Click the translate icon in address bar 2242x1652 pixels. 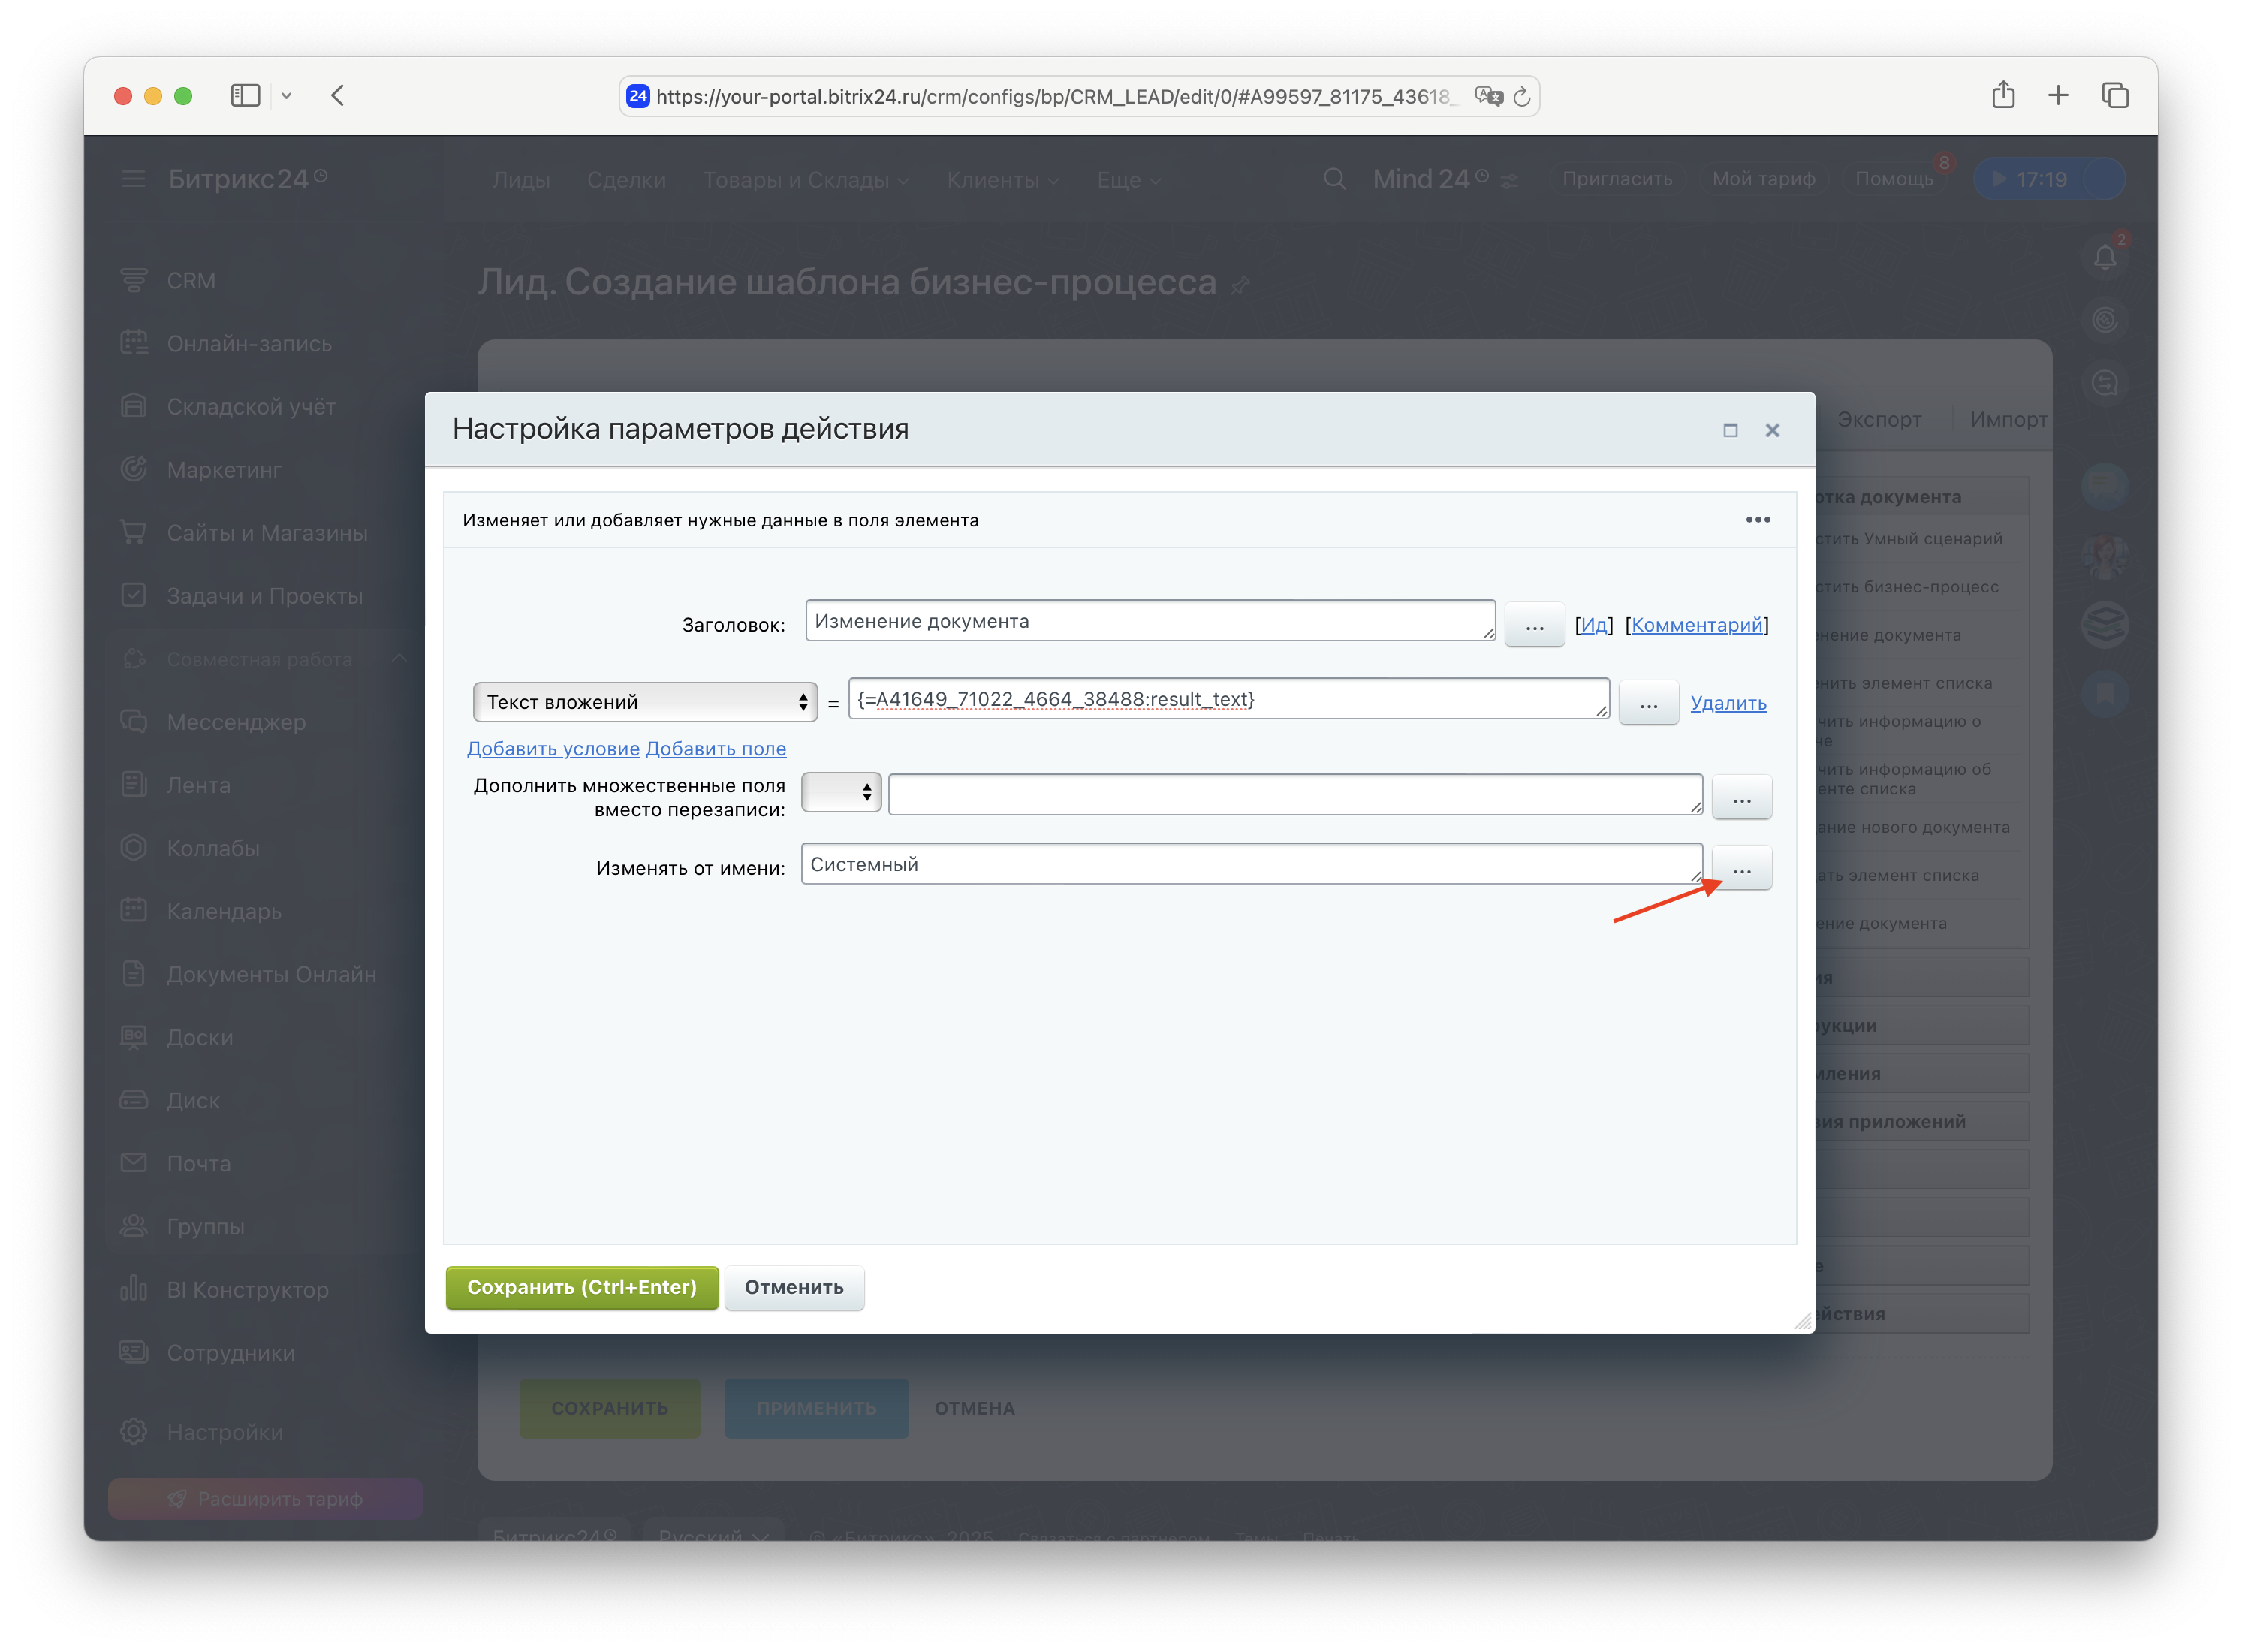(x=1488, y=97)
